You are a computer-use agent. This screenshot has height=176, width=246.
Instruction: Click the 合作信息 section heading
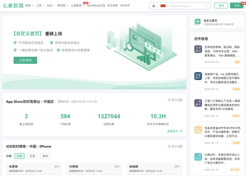point(201,38)
